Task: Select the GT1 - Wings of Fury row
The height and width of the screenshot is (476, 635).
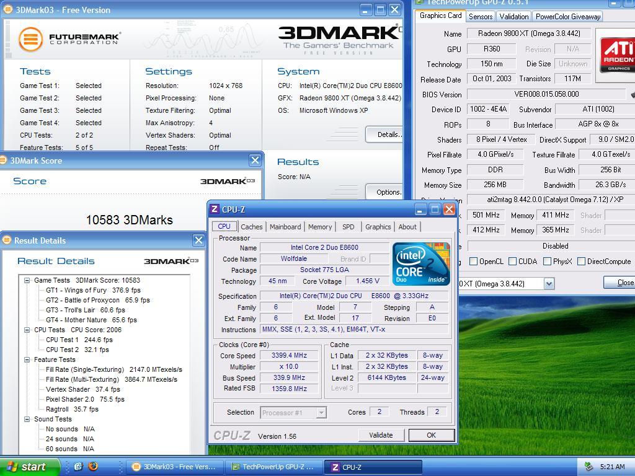Action: point(93,290)
